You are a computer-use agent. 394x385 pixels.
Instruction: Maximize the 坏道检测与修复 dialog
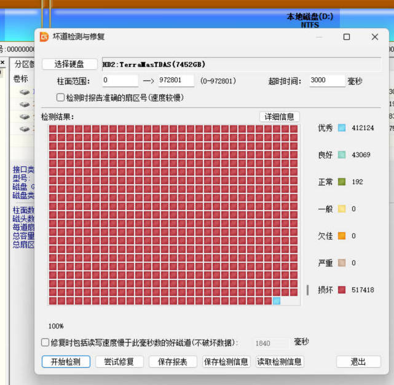pos(347,37)
